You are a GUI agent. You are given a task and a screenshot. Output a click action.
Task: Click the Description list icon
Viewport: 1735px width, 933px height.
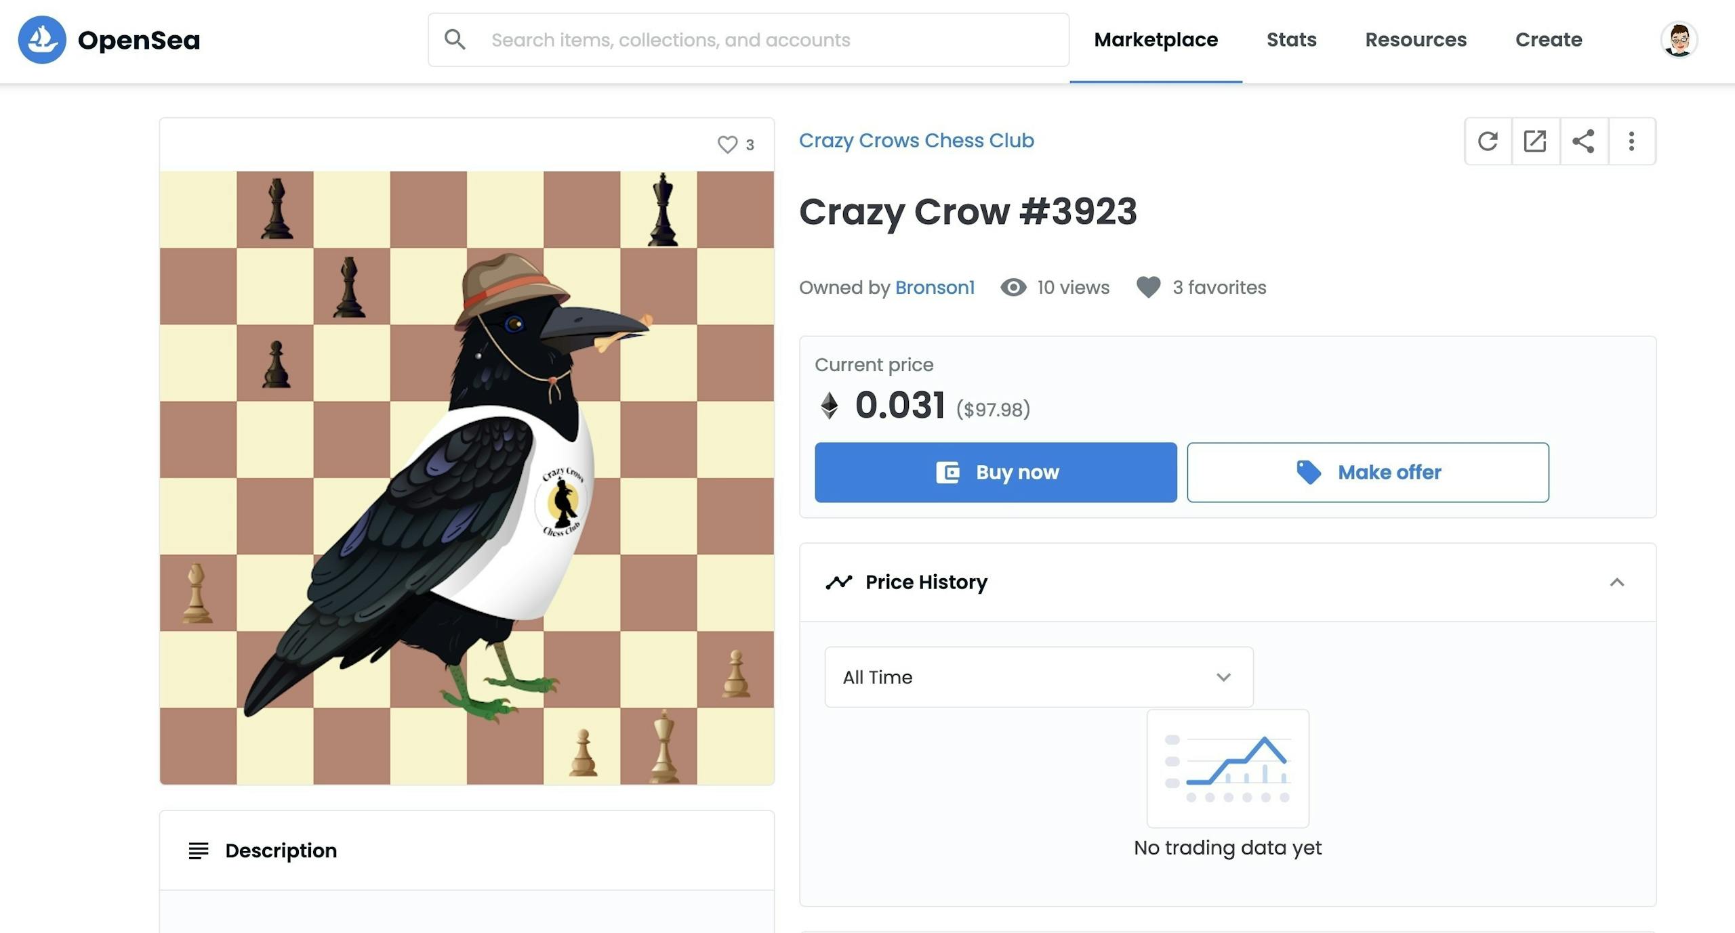point(199,850)
